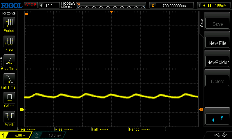Select the Period measurement icon
Screen dimensions: 232x139
tap(9, 22)
